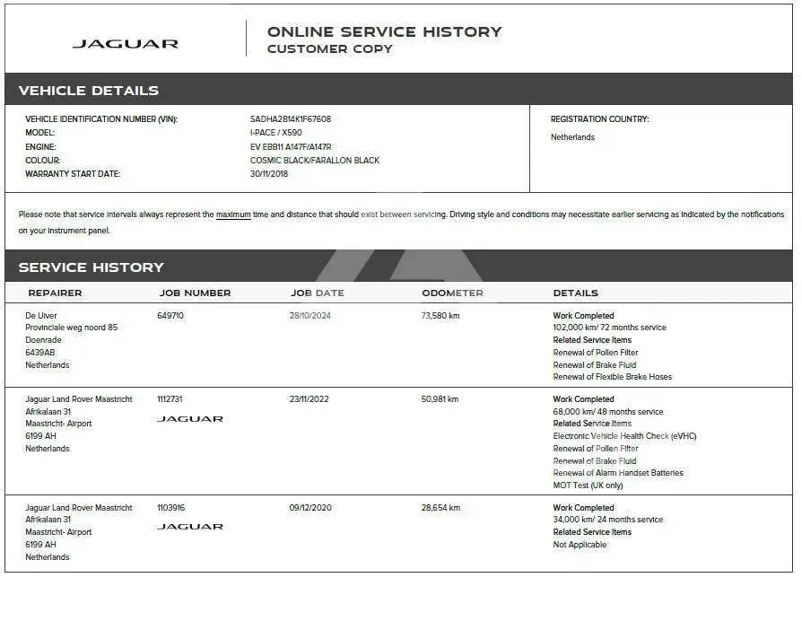Image resolution: width=802 pixels, height=630 pixels.
Task: Click the 'ENGINE:' label
Action: [40, 147]
